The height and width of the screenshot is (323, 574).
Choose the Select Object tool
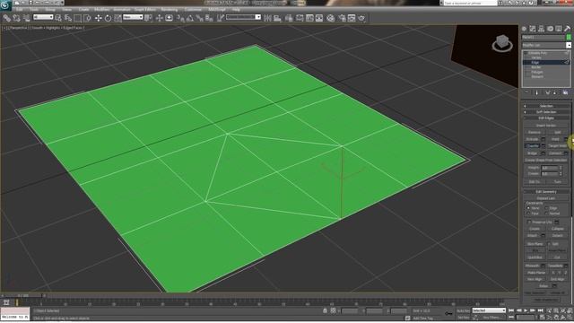pyautogui.click(x=57, y=18)
